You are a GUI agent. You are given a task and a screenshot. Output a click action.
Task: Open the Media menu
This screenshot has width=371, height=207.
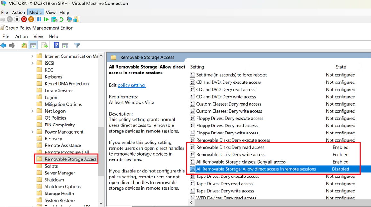click(35, 12)
